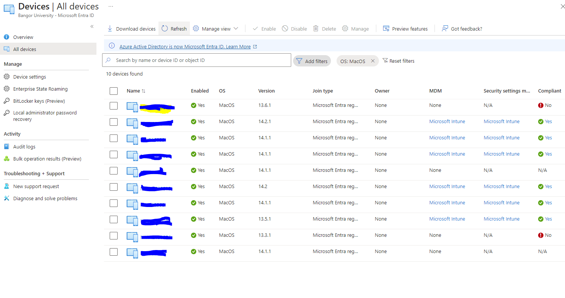
Task: Click the Got feedback? link
Action: pyautogui.click(x=466, y=29)
